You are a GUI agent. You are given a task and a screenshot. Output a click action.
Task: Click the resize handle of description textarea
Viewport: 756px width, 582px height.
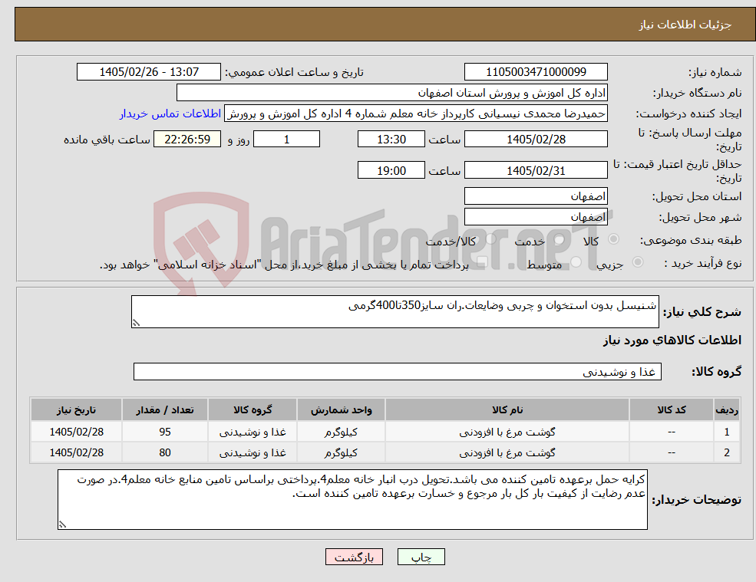pyautogui.click(x=136, y=324)
